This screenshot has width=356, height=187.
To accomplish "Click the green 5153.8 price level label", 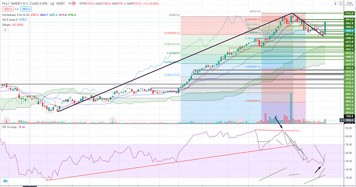I will 349,13.
